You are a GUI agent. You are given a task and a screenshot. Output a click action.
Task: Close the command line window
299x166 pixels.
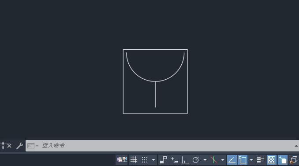pos(9,146)
